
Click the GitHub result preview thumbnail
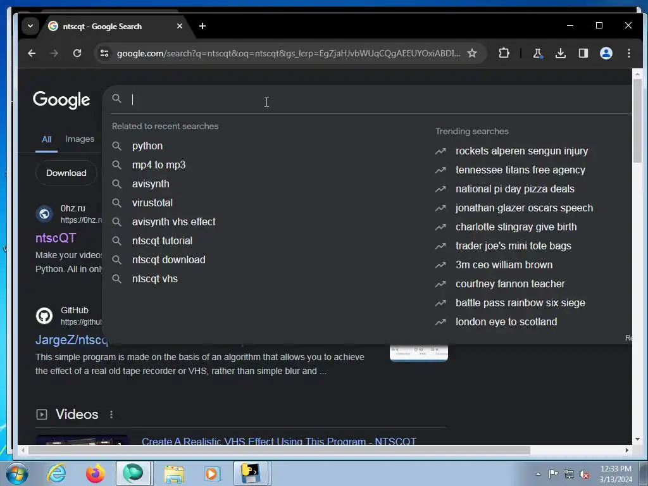coord(419,352)
